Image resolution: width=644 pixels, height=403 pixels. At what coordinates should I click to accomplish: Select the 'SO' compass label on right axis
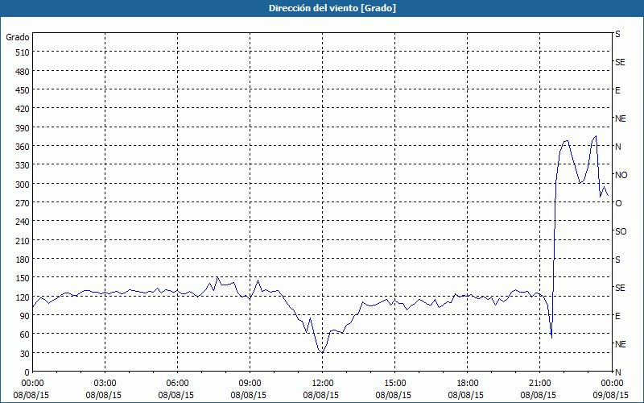(621, 231)
